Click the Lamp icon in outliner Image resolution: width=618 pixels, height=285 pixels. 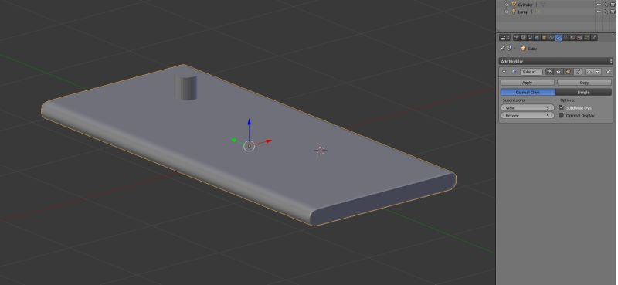(x=514, y=12)
